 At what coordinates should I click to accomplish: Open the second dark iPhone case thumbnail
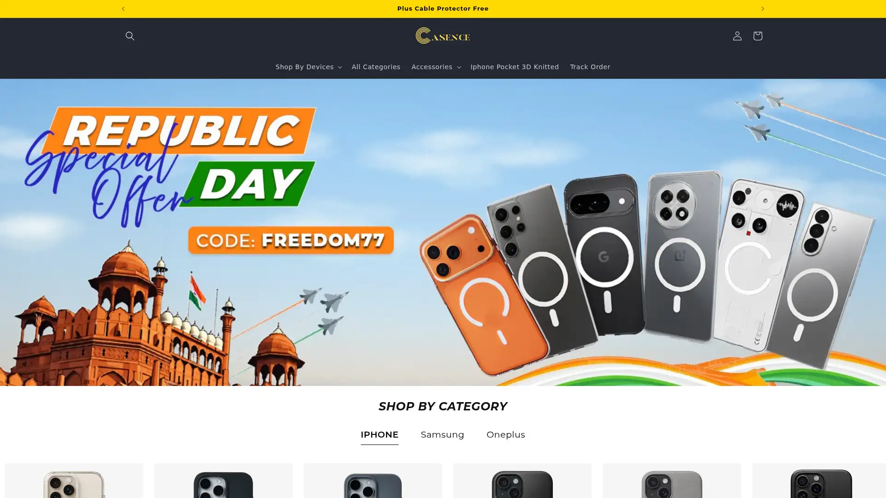(223, 480)
